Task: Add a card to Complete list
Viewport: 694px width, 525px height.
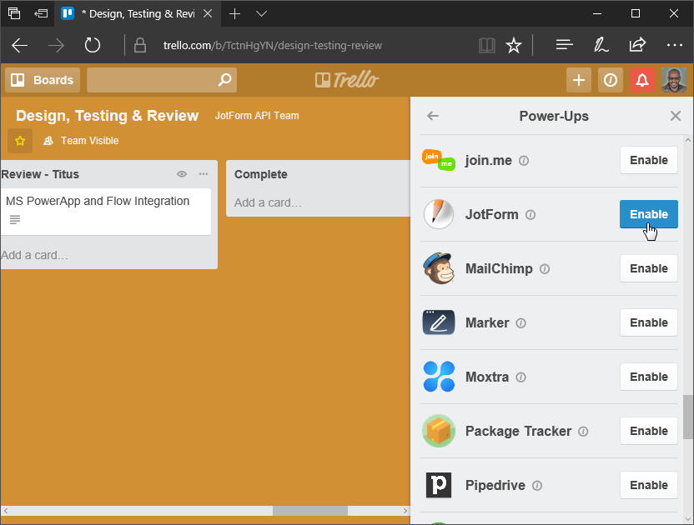Action: pyautogui.click(x=268, y=202)
